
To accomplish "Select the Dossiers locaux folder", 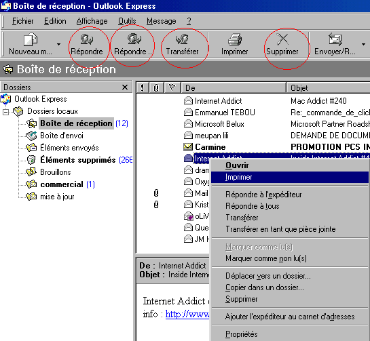I will 52,111.
